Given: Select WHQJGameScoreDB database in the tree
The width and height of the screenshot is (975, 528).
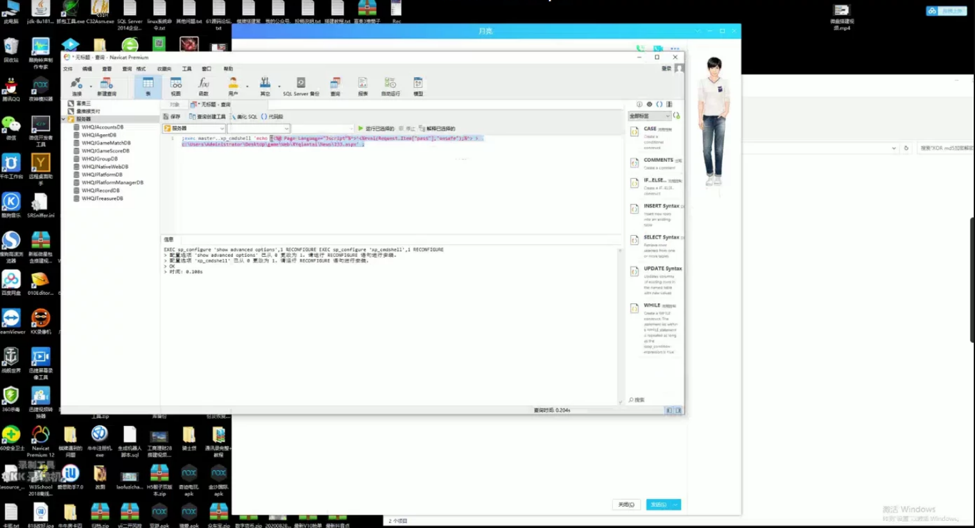Looking at the screenshot, I should click(105, 151).
